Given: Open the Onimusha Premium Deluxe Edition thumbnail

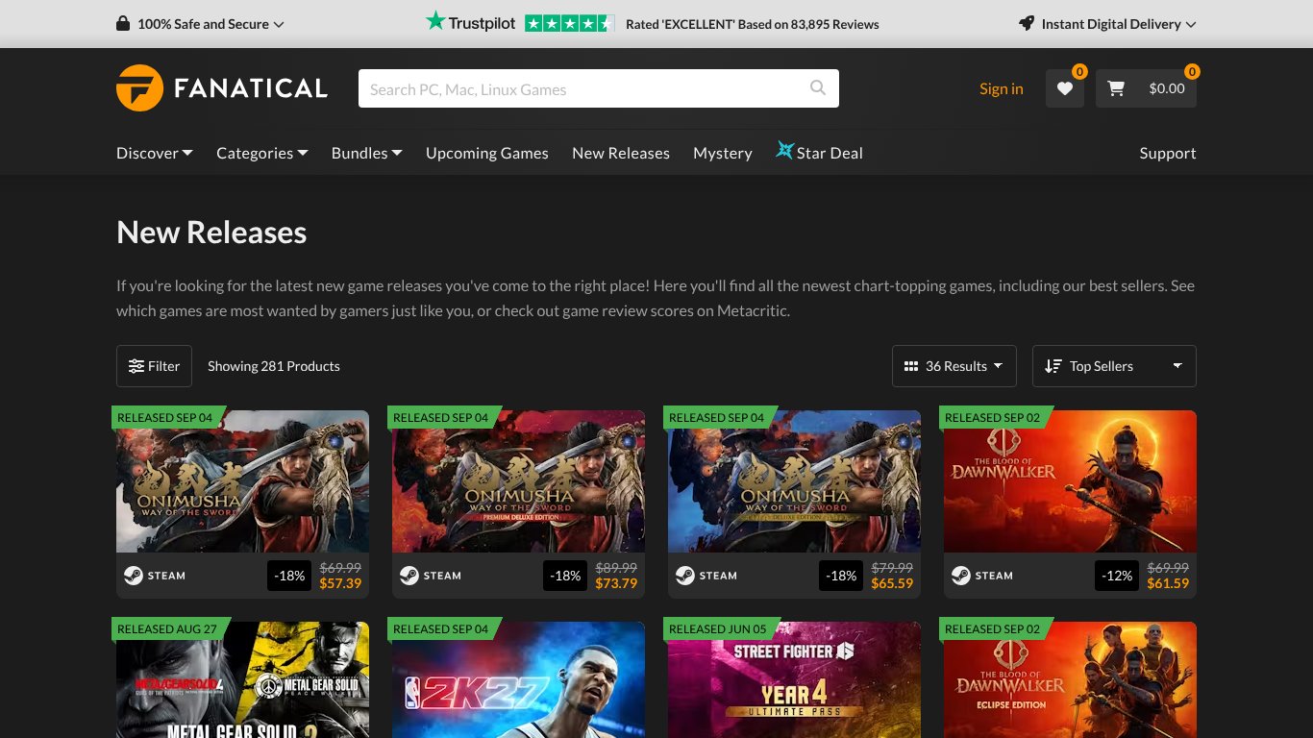Looking at the screenshot, I should [x=518, y=481].
